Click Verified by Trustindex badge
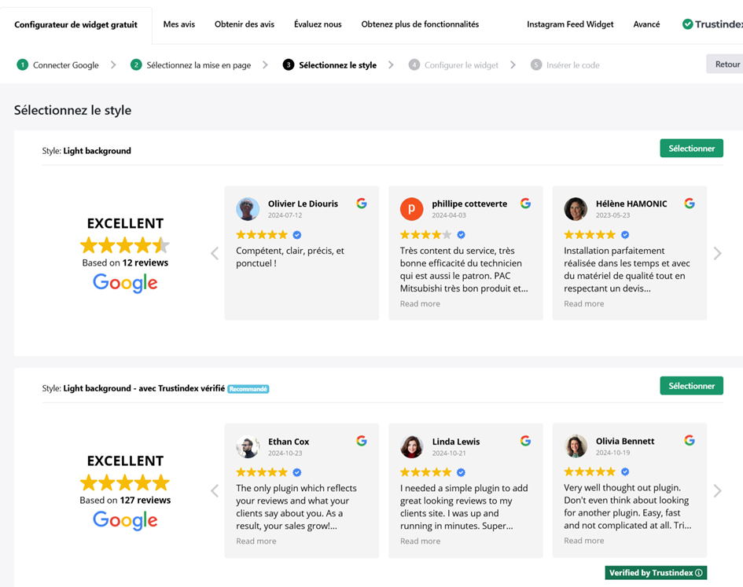The image size is (743, 587). (656, 573)
